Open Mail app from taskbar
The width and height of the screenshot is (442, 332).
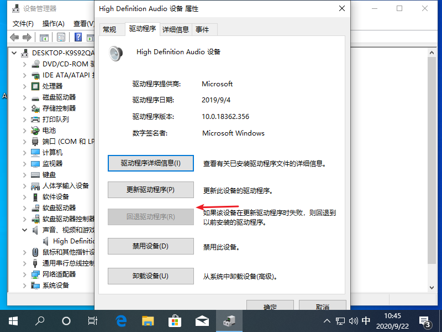202,321
